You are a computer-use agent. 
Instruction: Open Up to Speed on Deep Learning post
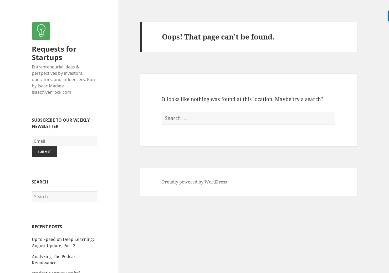pyautogui.click(x=63, y=242)
